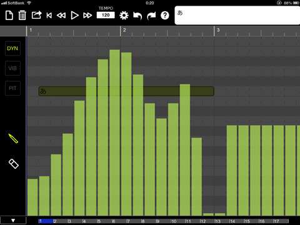The height and width of the screenshot is (225, 300).
Task: Choose the eraser tool
Action: point(14,164)
